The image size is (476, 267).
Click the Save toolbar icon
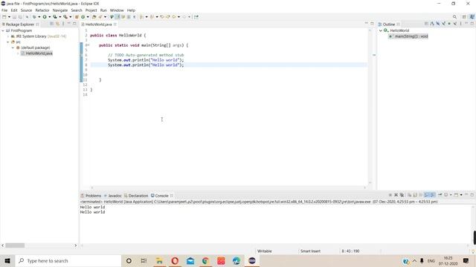pos(14,17)
